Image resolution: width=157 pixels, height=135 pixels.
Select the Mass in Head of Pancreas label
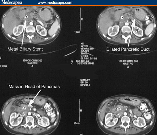tap(34, 87)
